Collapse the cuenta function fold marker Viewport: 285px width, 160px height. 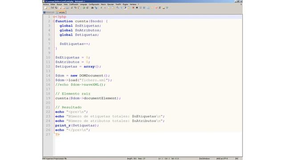pyautogui.click(x=54, y=21)
